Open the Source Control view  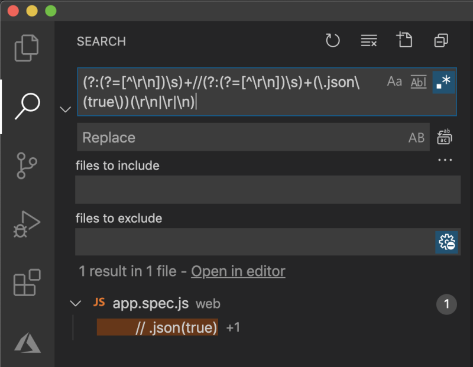26,166
